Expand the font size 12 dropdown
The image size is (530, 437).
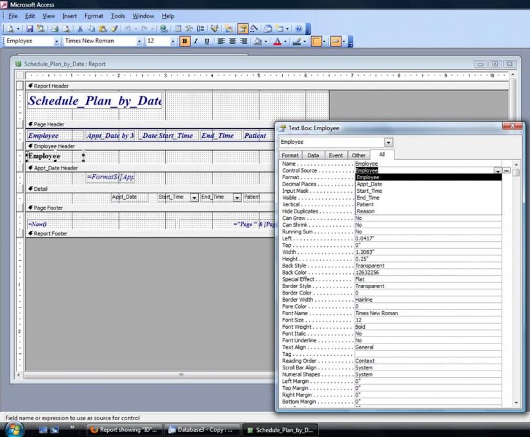point(173,41)
